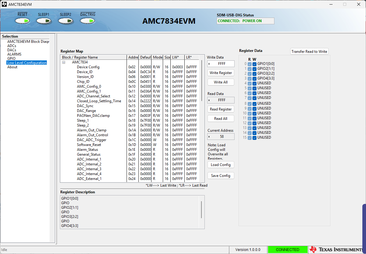Screen dimensions: 366x254
Task: Select the Version_ID register row
Action: pos(130,77)
